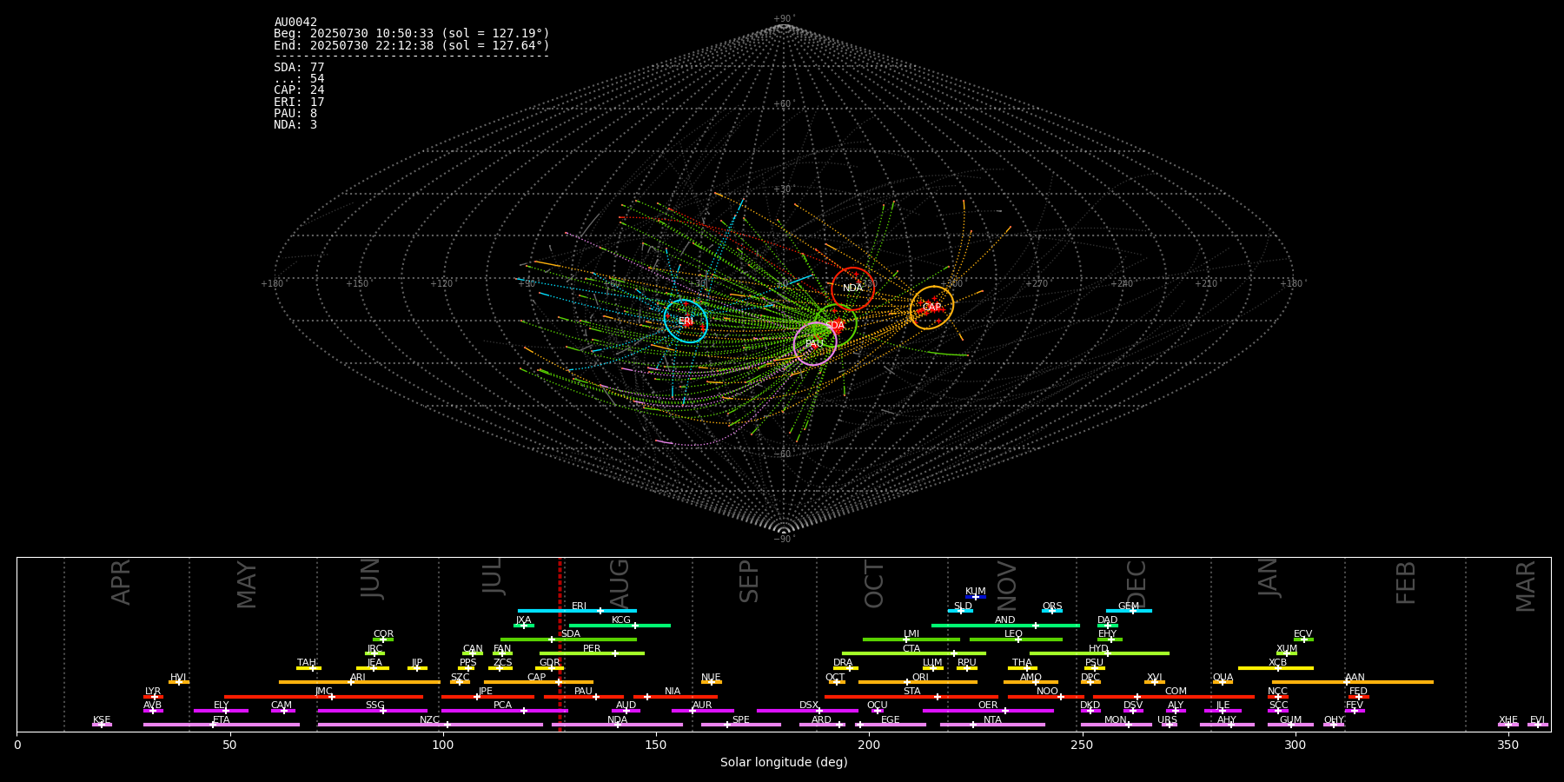The image size is (1564, 782).
Task: Click the NTA shower label in timeline
Action: [x=992, y=719]
